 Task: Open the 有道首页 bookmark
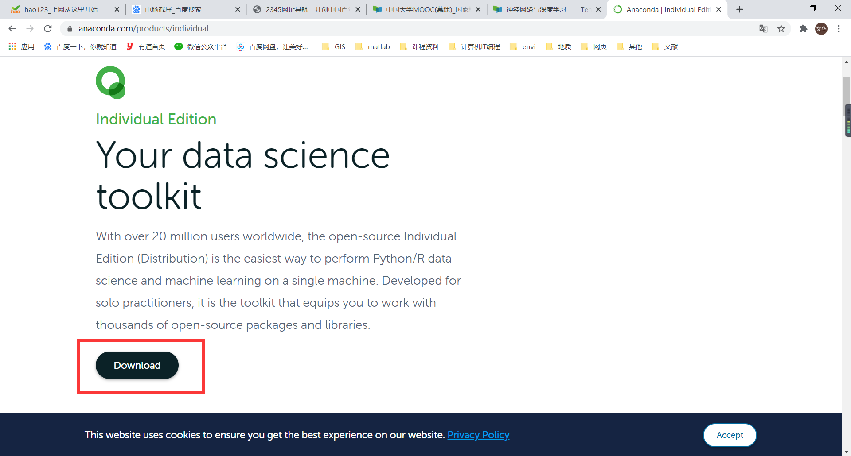click(x=146, y=46)
